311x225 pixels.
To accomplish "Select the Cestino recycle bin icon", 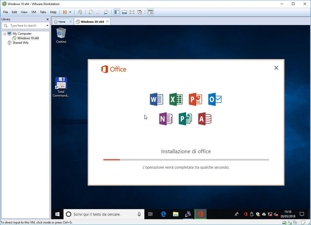I will 61,35.
